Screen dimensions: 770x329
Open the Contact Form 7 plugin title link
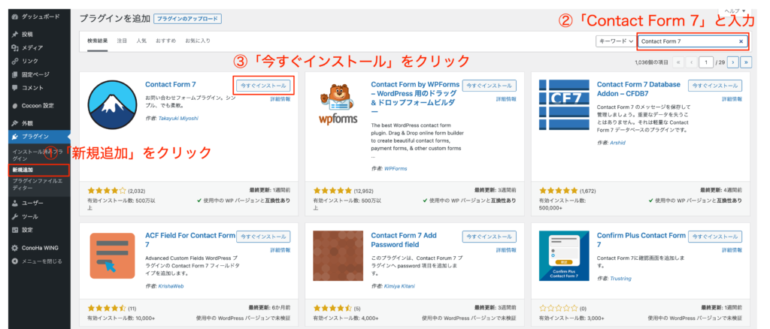pyautogui.click(x=171, y=84)
